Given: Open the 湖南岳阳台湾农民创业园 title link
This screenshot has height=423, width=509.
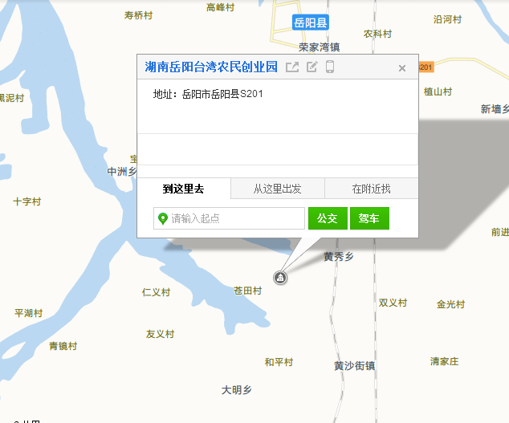Looking at the screenshot, I should (211, 67).
